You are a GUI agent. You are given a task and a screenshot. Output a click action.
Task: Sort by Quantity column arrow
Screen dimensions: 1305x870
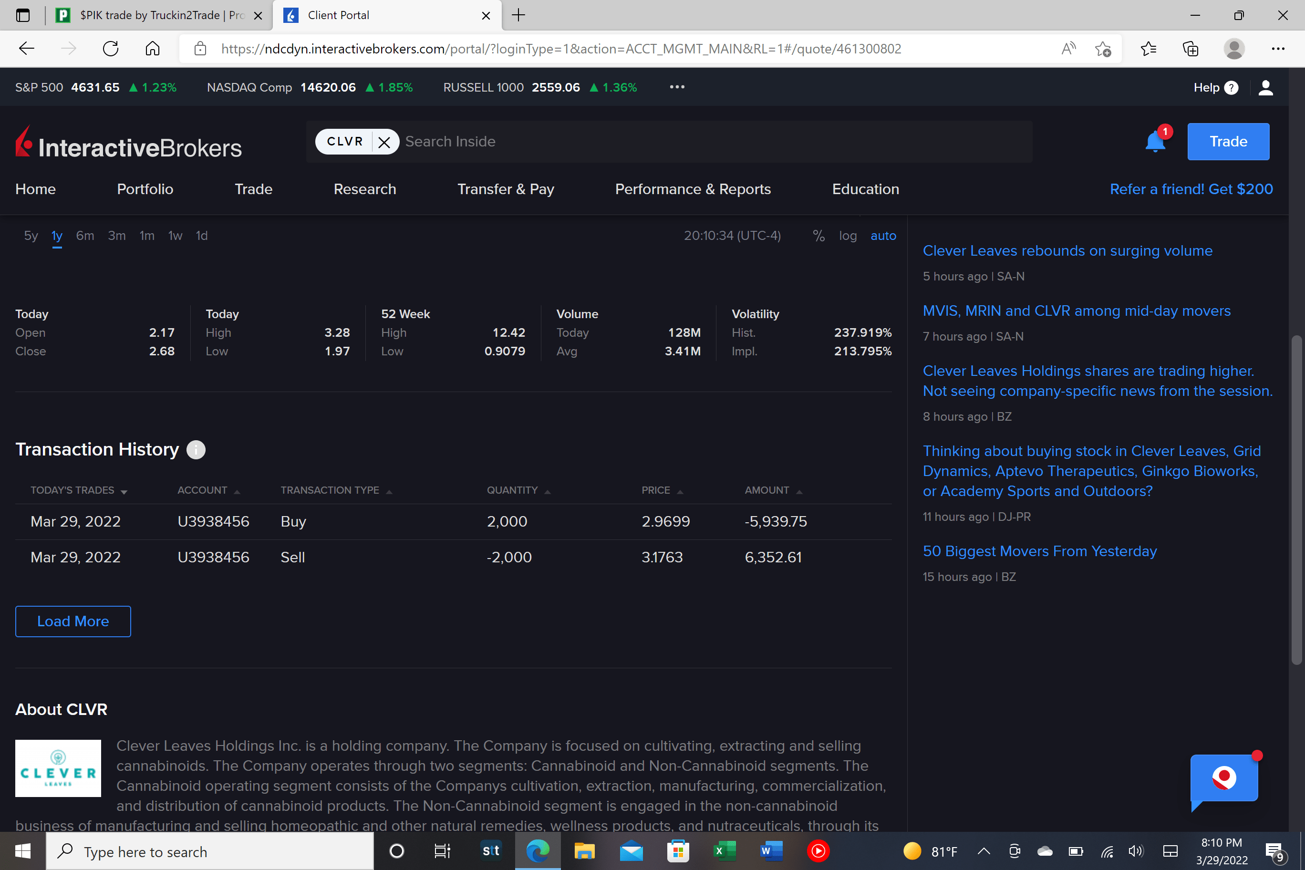[547, 492]
